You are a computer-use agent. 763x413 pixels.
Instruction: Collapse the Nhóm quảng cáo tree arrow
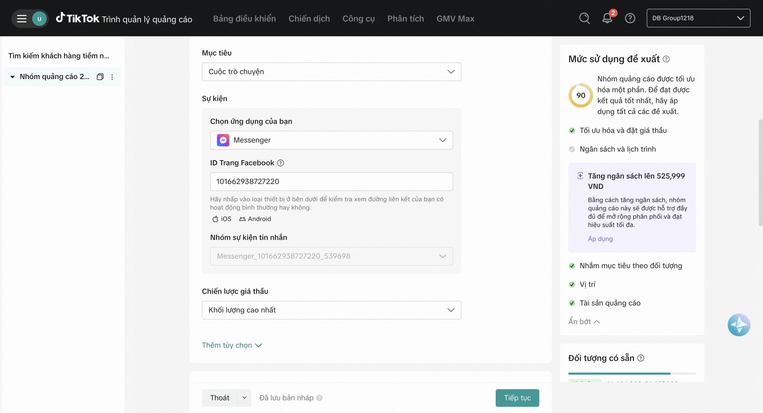coord(12,77)
